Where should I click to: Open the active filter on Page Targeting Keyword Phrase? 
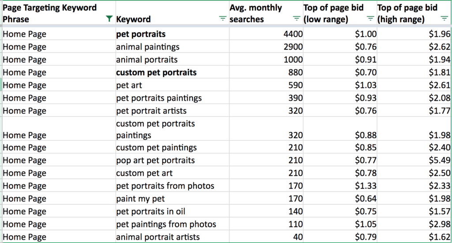pos(109,19)
